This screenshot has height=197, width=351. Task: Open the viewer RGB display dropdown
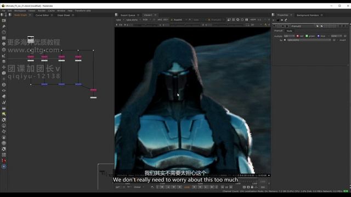click(x=146, y=20)
